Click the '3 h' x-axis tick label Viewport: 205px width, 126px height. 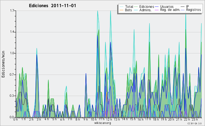(x=39, y=120)
